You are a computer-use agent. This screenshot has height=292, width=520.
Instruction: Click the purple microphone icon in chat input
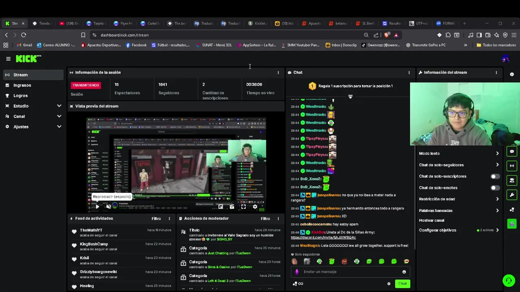[x=297, y=272]
